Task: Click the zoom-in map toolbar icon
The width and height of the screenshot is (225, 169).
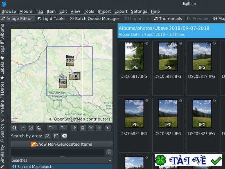Action: [22, 128]
